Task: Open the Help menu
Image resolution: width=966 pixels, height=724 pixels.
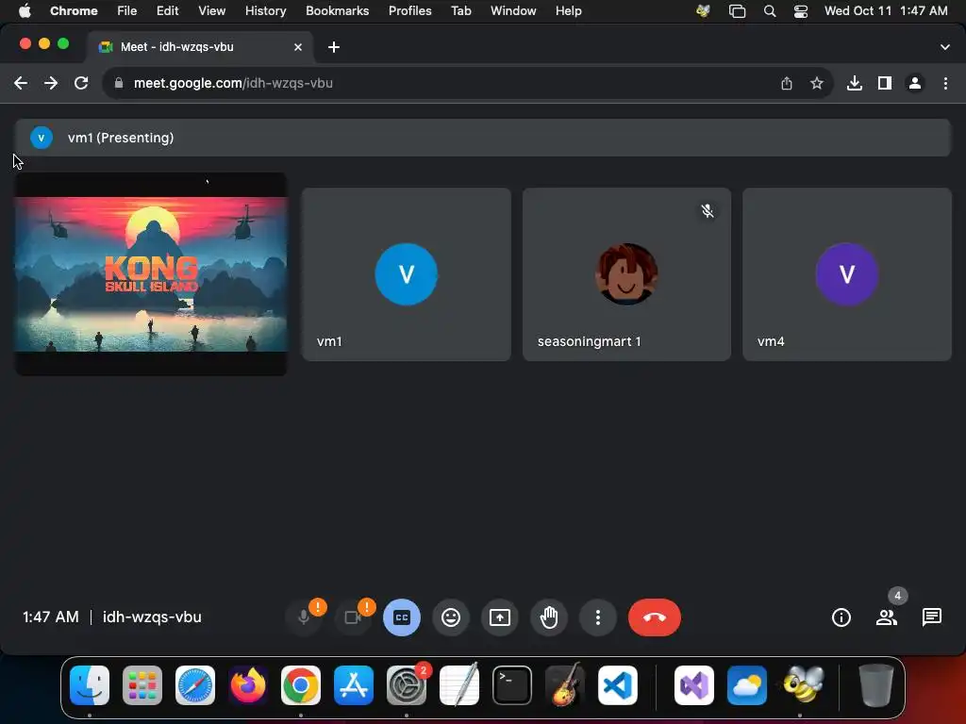Action: [x=568, y=10]
